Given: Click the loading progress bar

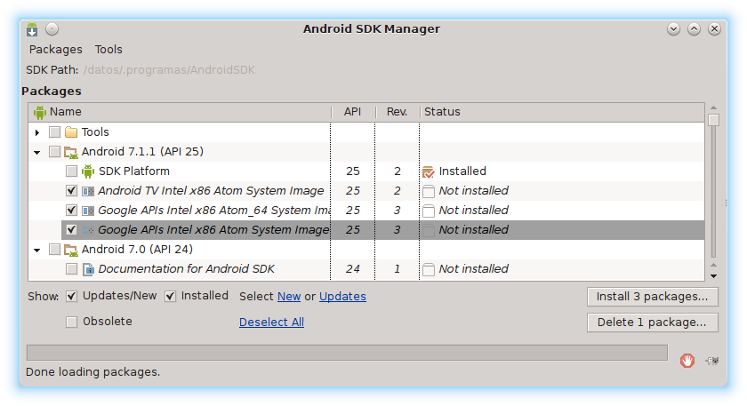Looking at the screenshot, I should (348, 353).
